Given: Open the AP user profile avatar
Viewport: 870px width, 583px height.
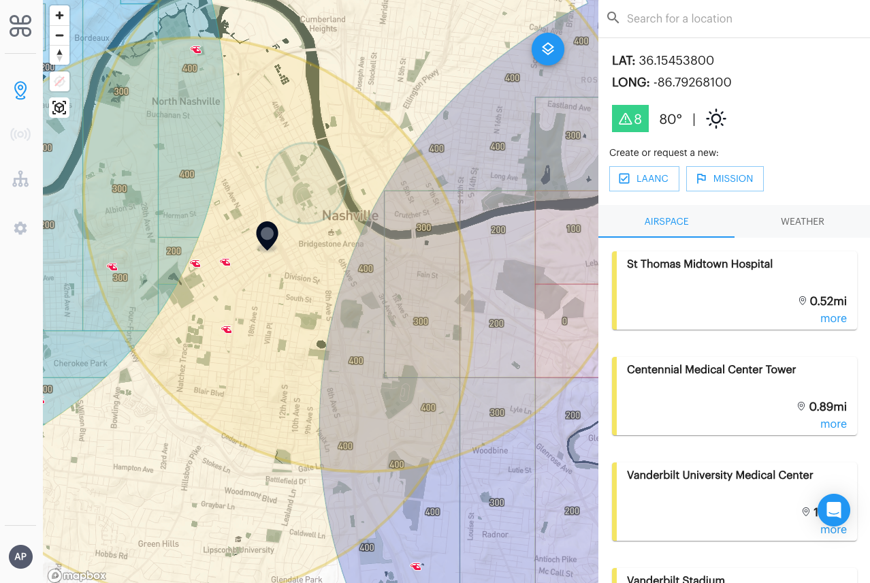Looking at the screenshot, I should (x=20, y=556).
